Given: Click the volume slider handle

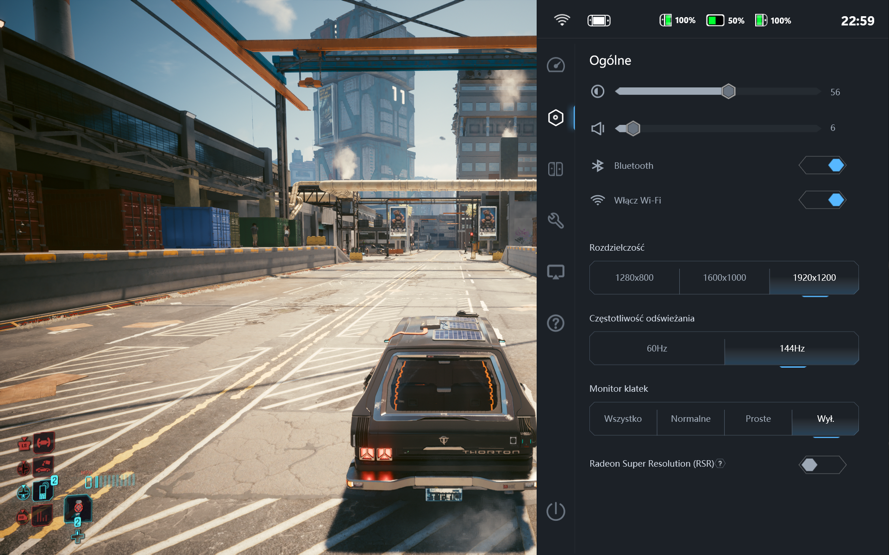Looking at the screenshot, I should [633, 128].
